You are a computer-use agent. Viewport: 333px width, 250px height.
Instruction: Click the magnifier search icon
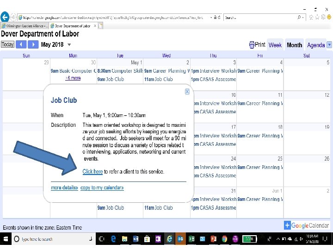pyautogui.click(x=299, y=17)
